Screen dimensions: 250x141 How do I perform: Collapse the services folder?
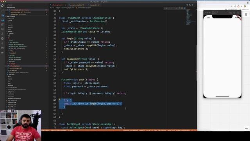(x=12, y=55)
